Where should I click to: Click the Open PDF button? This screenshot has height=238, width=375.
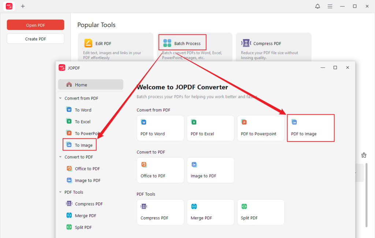click(35, 25)
